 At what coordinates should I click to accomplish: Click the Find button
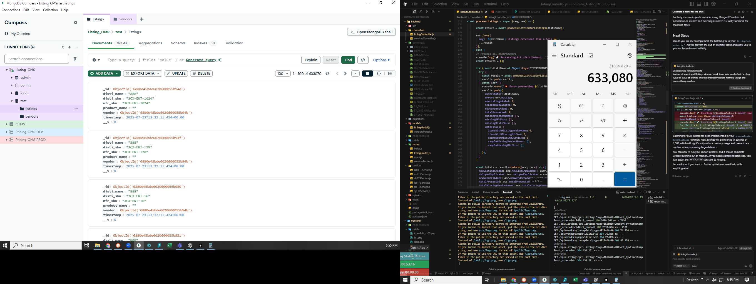point(348,60)
